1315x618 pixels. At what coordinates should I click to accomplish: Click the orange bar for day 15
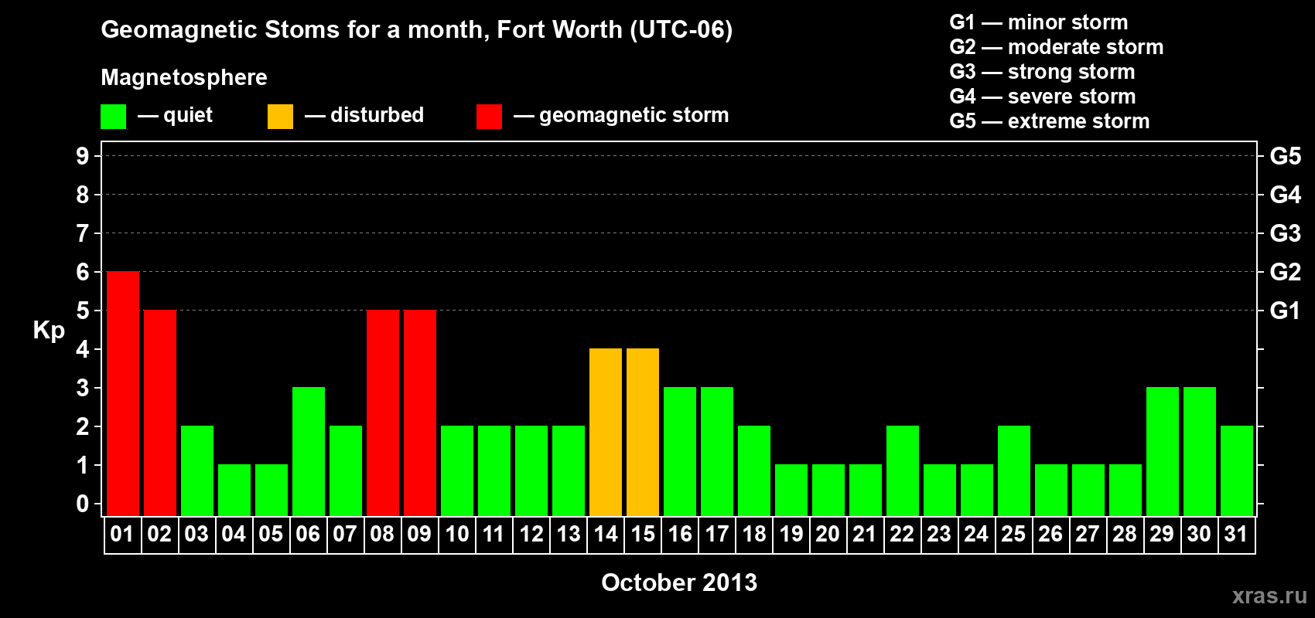point(643,433)
